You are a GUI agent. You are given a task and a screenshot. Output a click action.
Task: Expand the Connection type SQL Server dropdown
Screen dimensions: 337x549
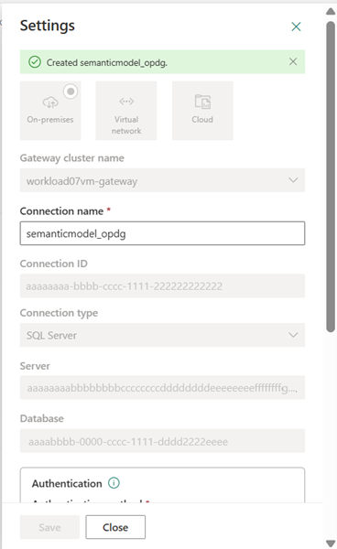click(x=162, y=335)
